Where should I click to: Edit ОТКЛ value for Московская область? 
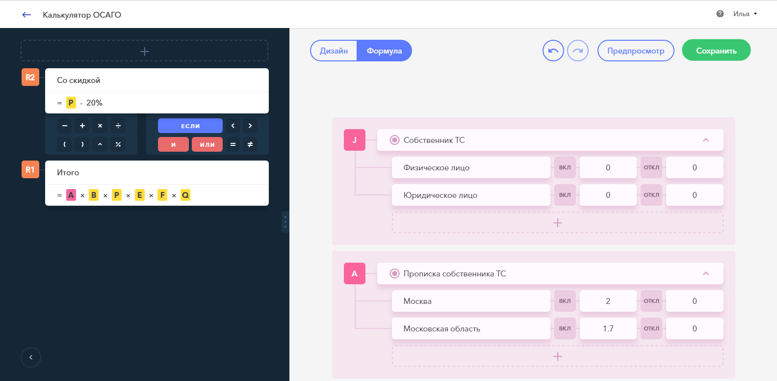(x=695, y=328)
